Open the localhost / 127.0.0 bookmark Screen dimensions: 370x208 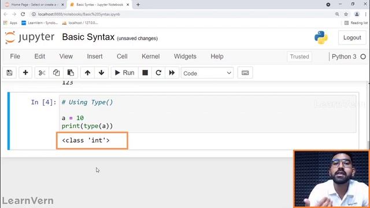(x=80, y=23)
